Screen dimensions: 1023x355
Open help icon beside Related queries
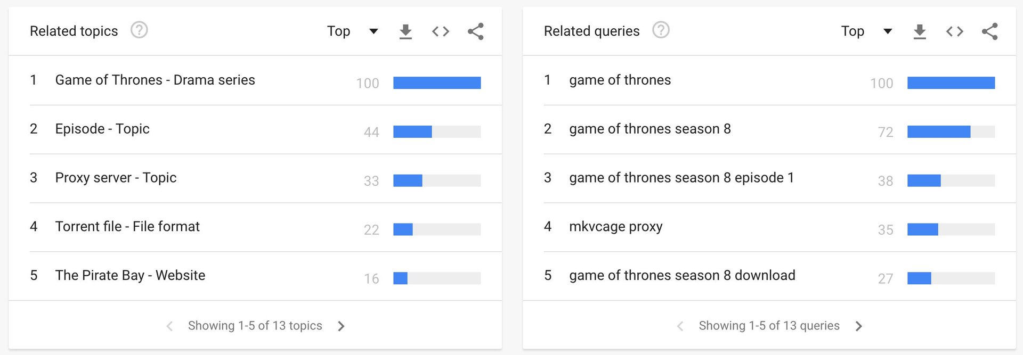[x=661, y=30]
